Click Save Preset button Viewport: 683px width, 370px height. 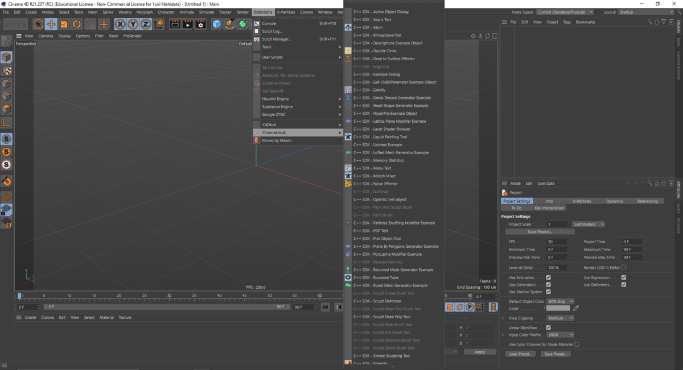[x=556, y=354]
